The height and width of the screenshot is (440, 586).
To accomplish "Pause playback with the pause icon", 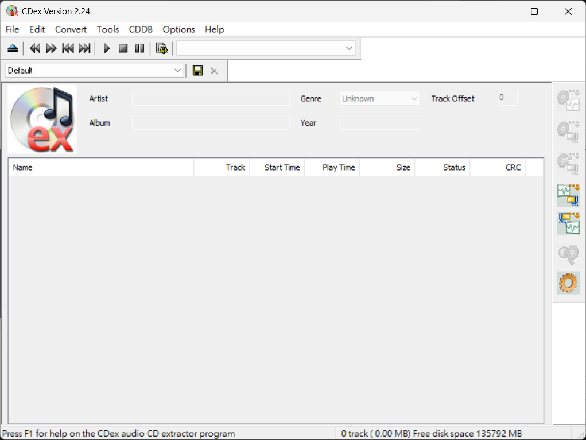I will [139, 48].
